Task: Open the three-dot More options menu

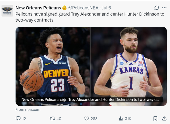Action: click(164, 8)
